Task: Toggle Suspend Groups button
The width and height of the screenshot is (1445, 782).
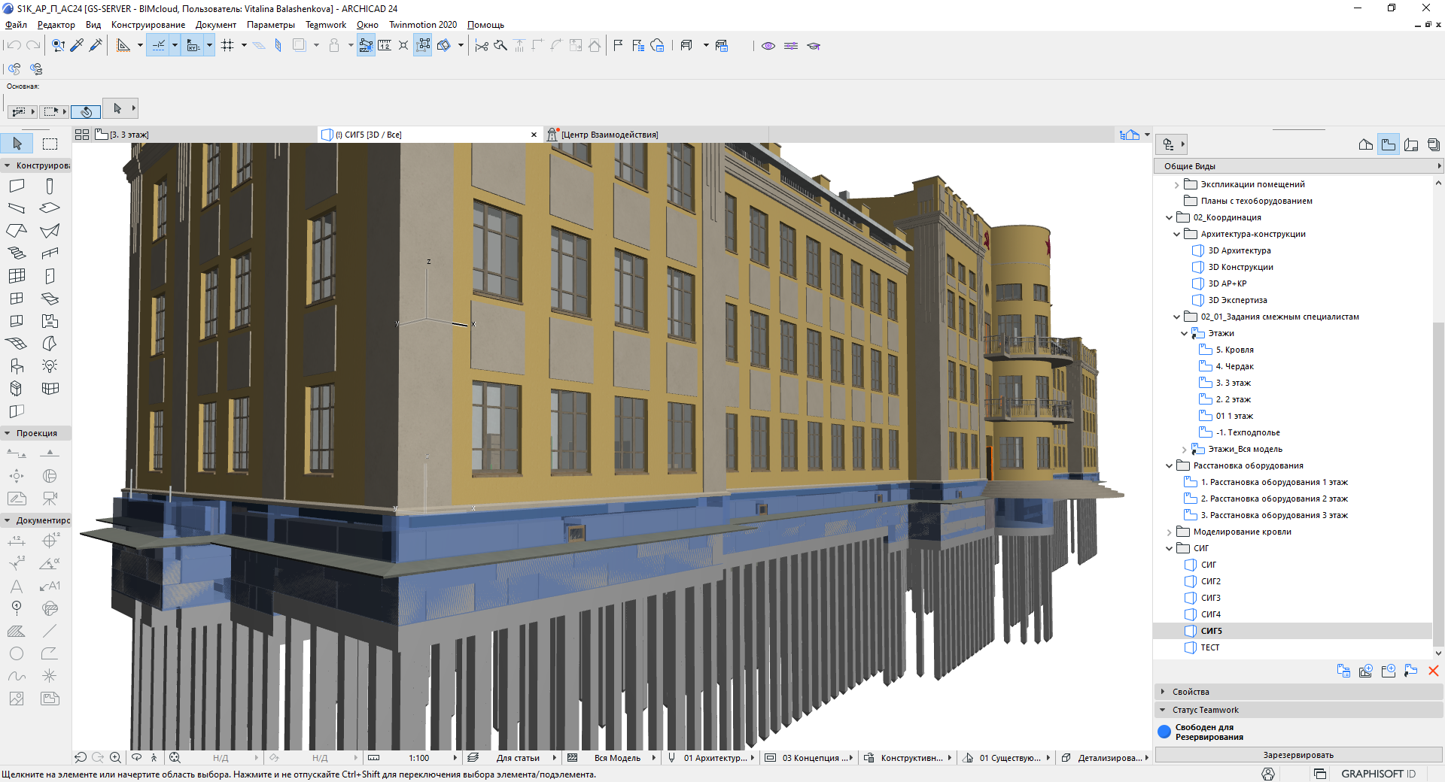Action: click(423, 46)
